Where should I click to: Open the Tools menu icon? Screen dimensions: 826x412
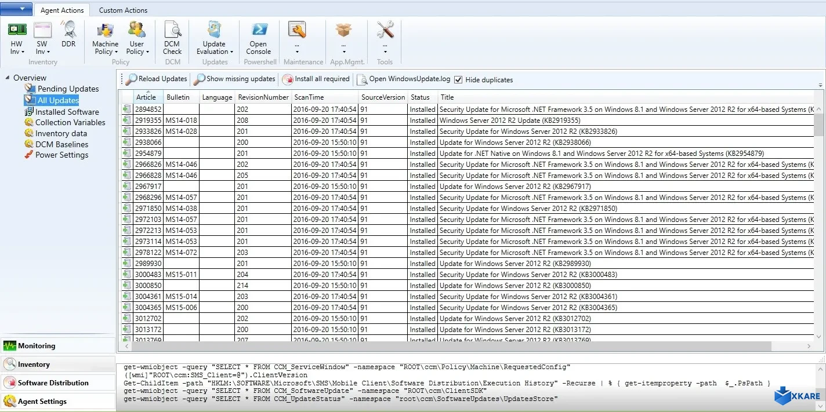385,31
